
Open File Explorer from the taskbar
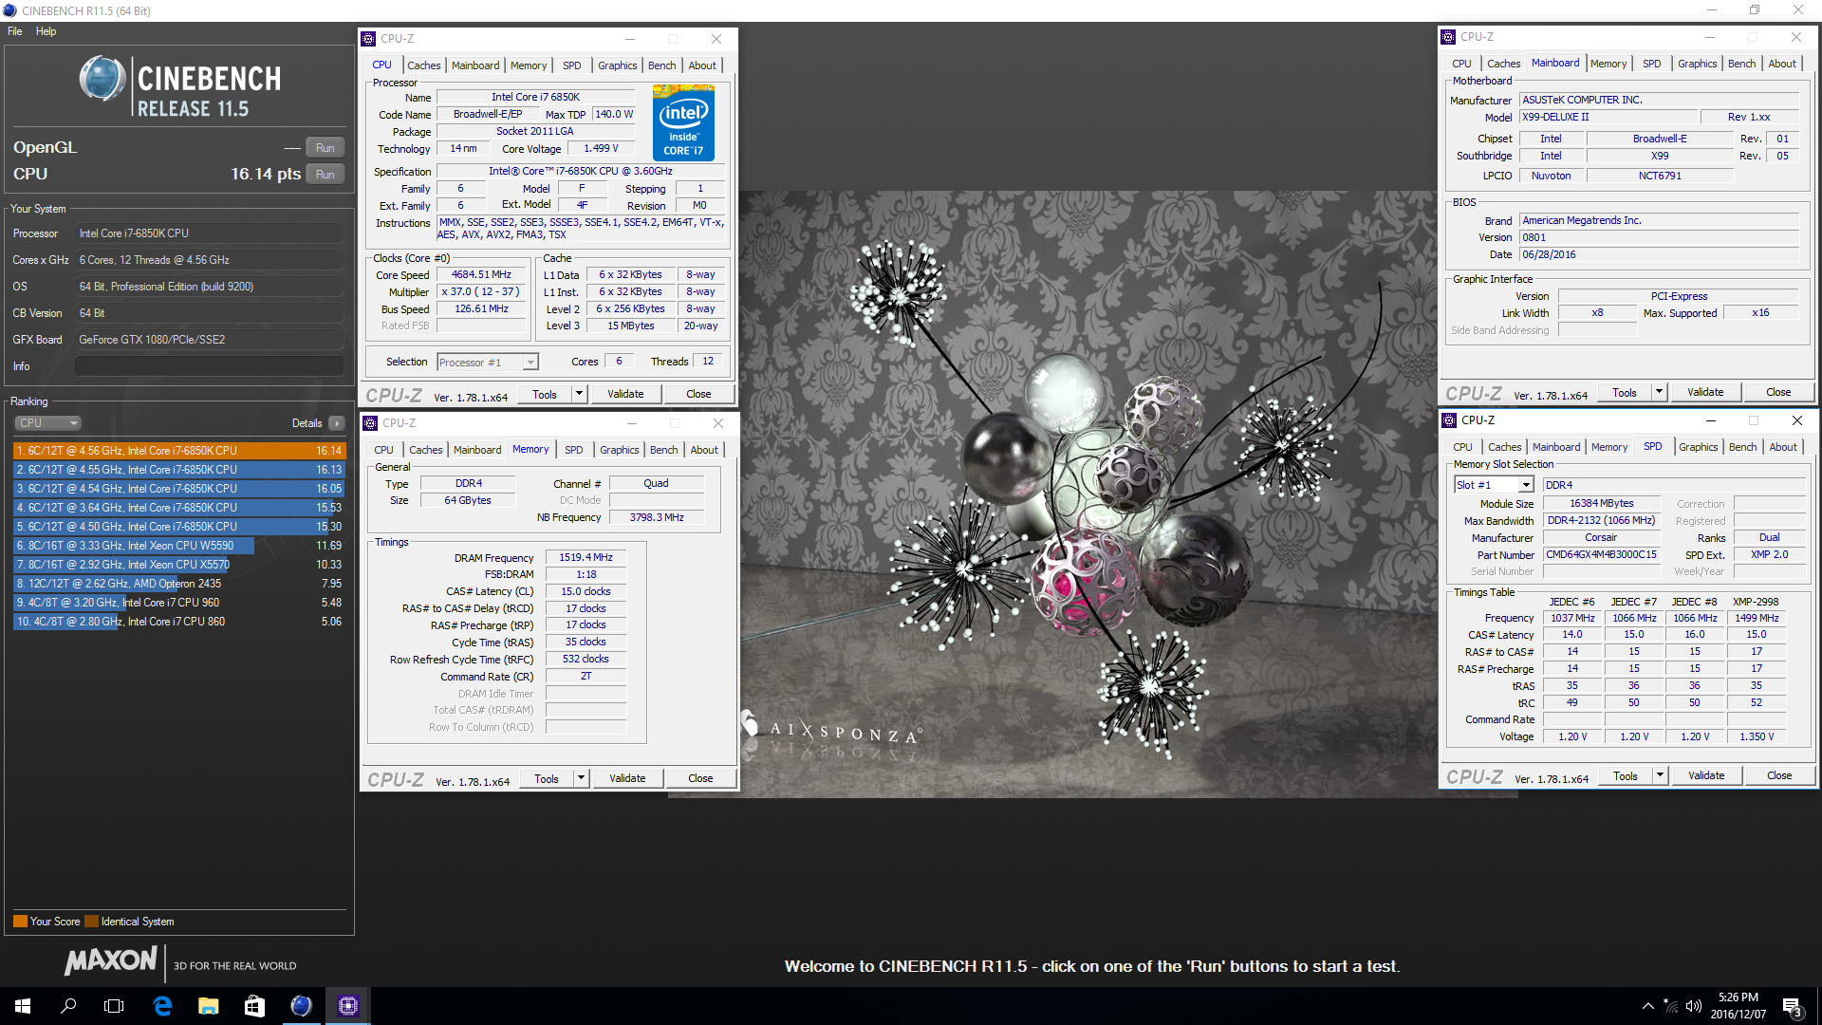click(208, 1006)
